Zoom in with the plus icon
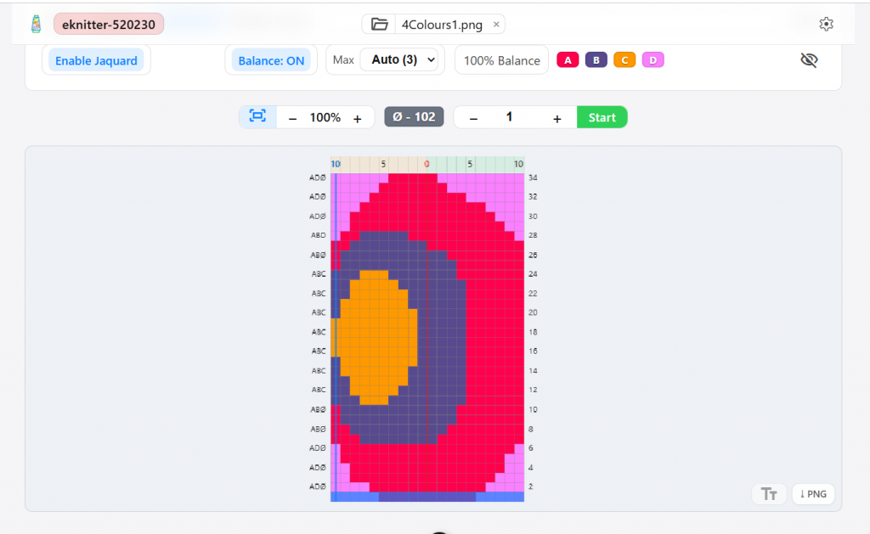This screenshot has width=870, height=534. pos(358,118)
